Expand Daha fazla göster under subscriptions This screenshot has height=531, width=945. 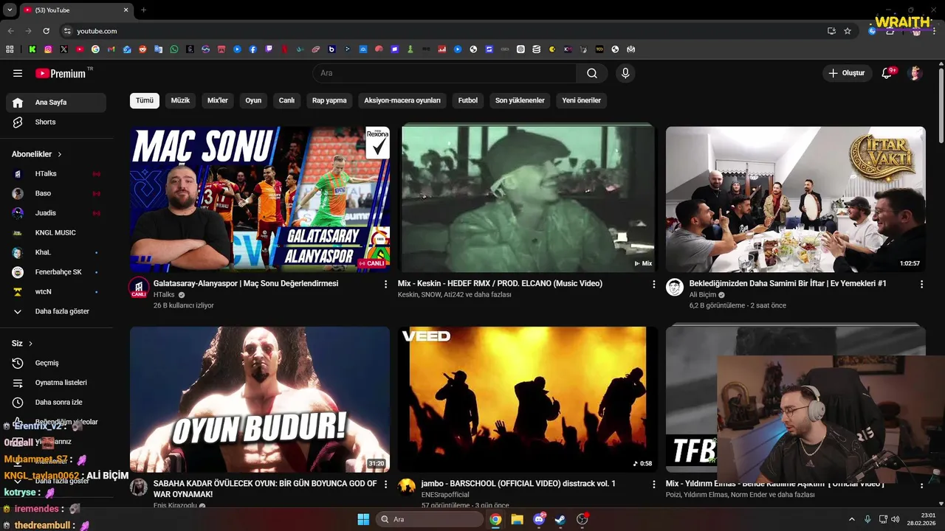(x=56, y=311)
